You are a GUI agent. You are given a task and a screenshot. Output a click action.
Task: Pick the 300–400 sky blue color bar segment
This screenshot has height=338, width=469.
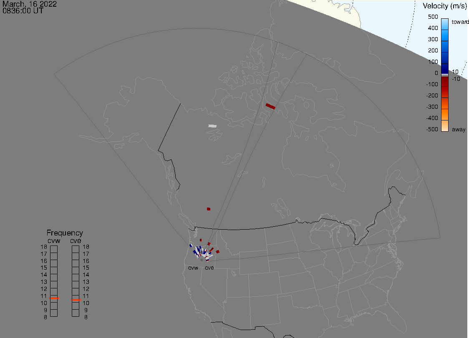click(445, 35)
